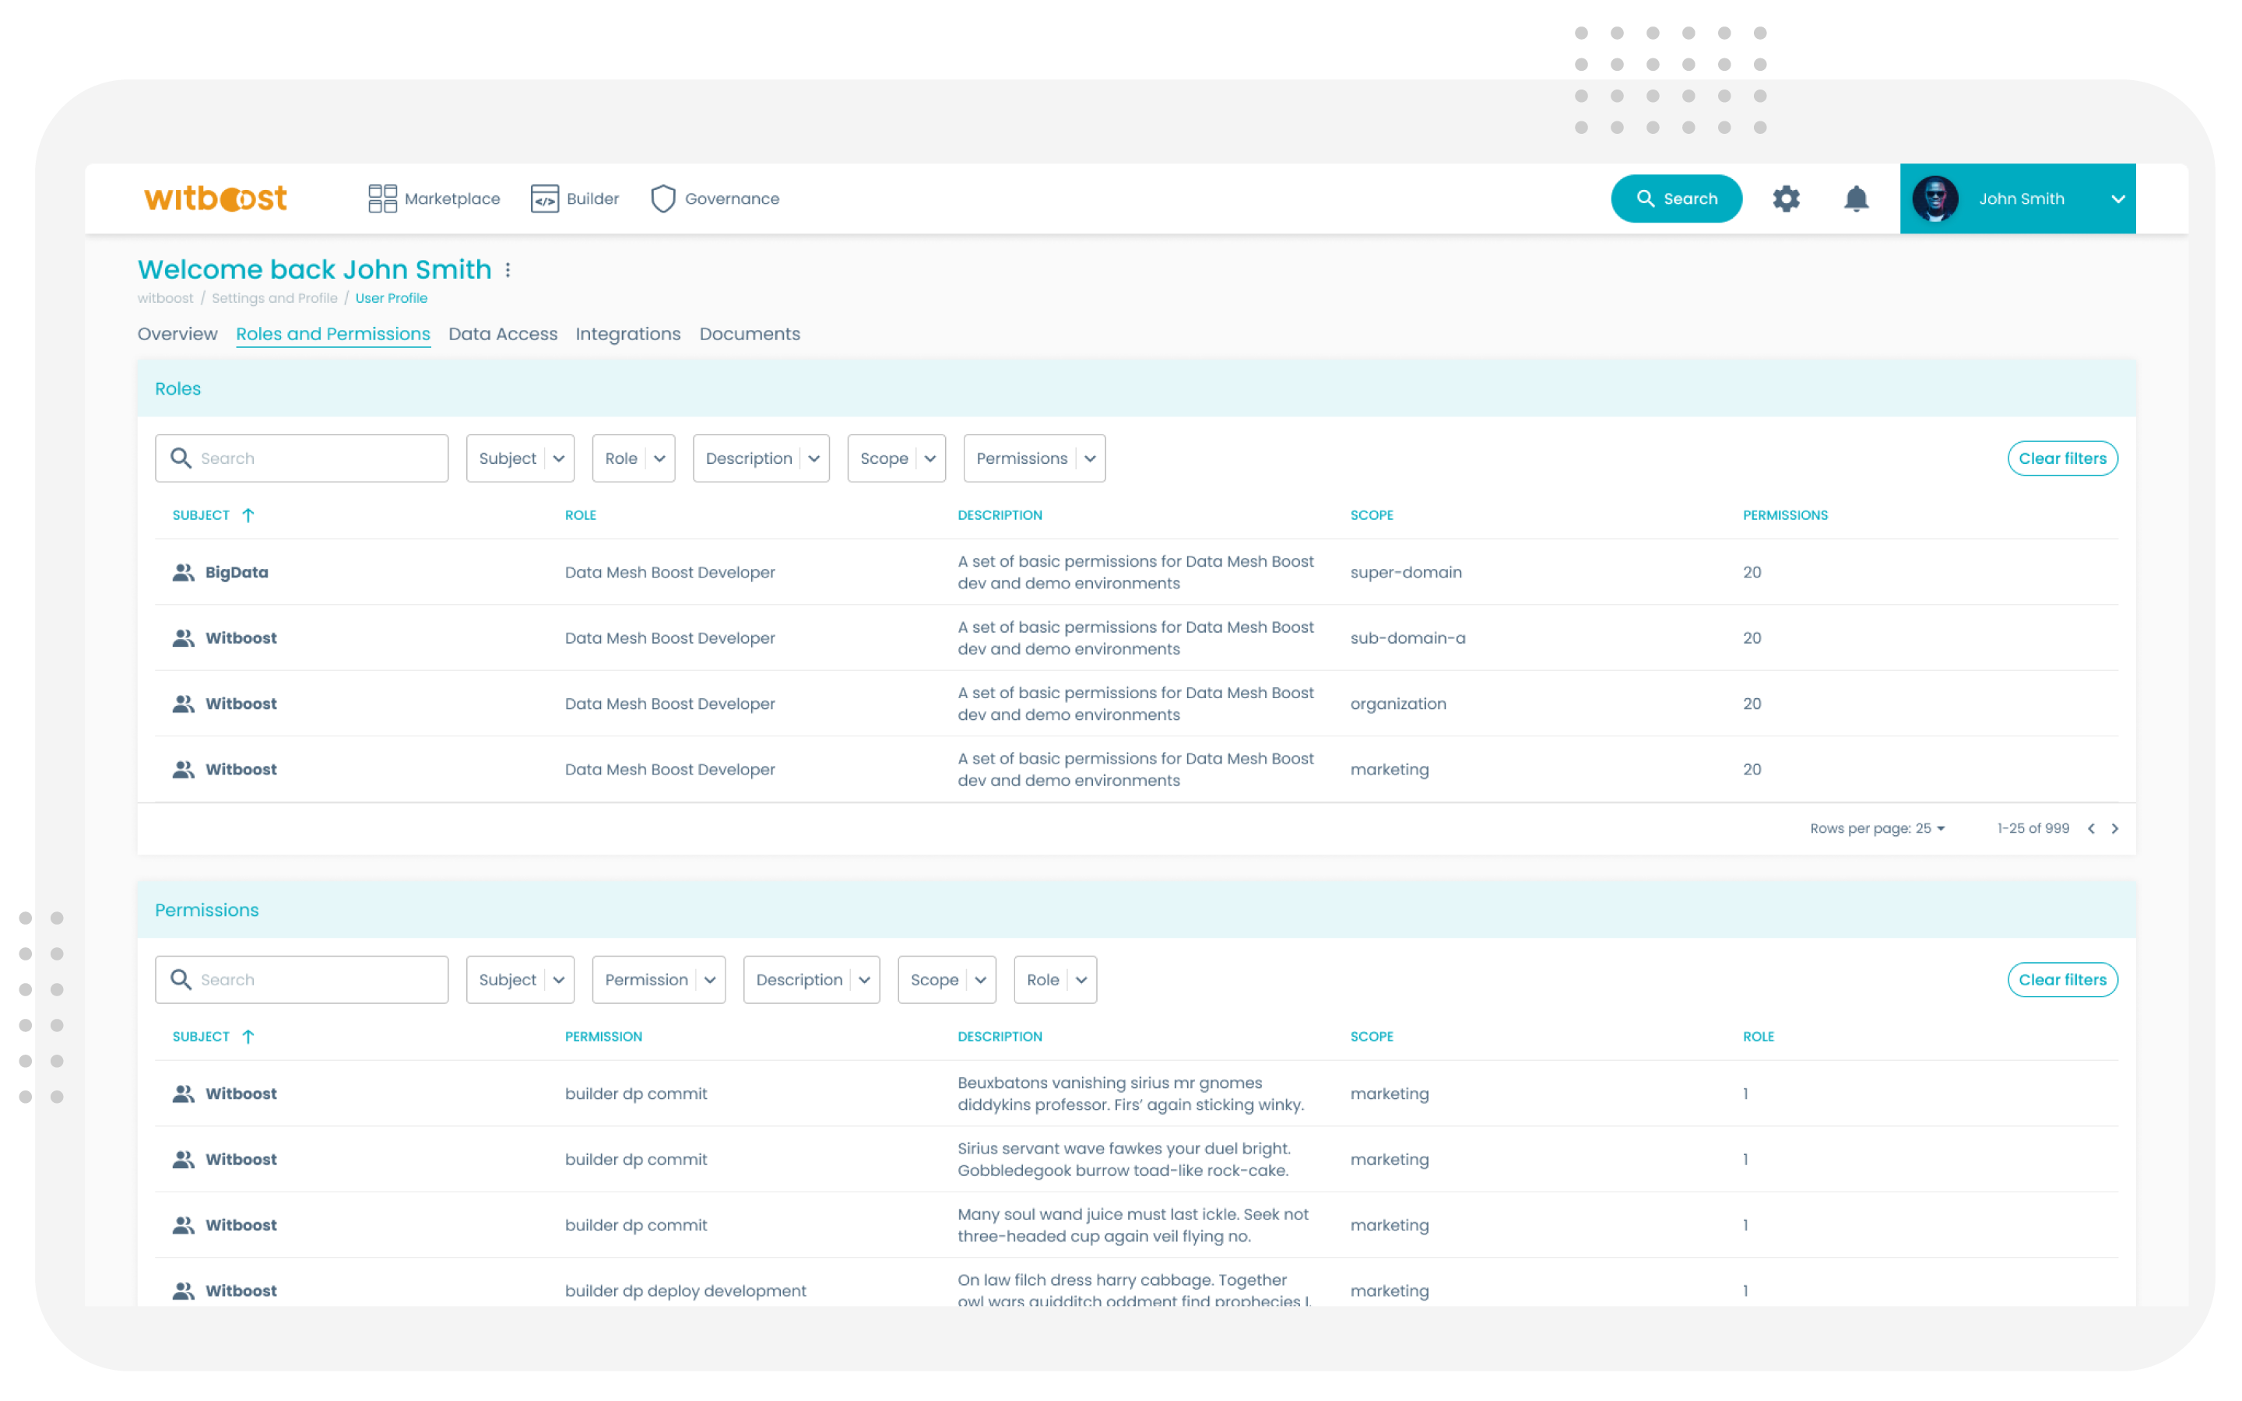Viewport: 2242px width, 1401px height.
Task: Open the Permissions filter dropdown
Action: (x=1034, y=458)
